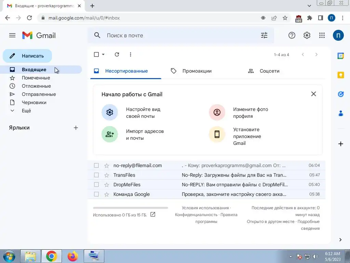
Task: Open Условия использования link
Action: 205,208
